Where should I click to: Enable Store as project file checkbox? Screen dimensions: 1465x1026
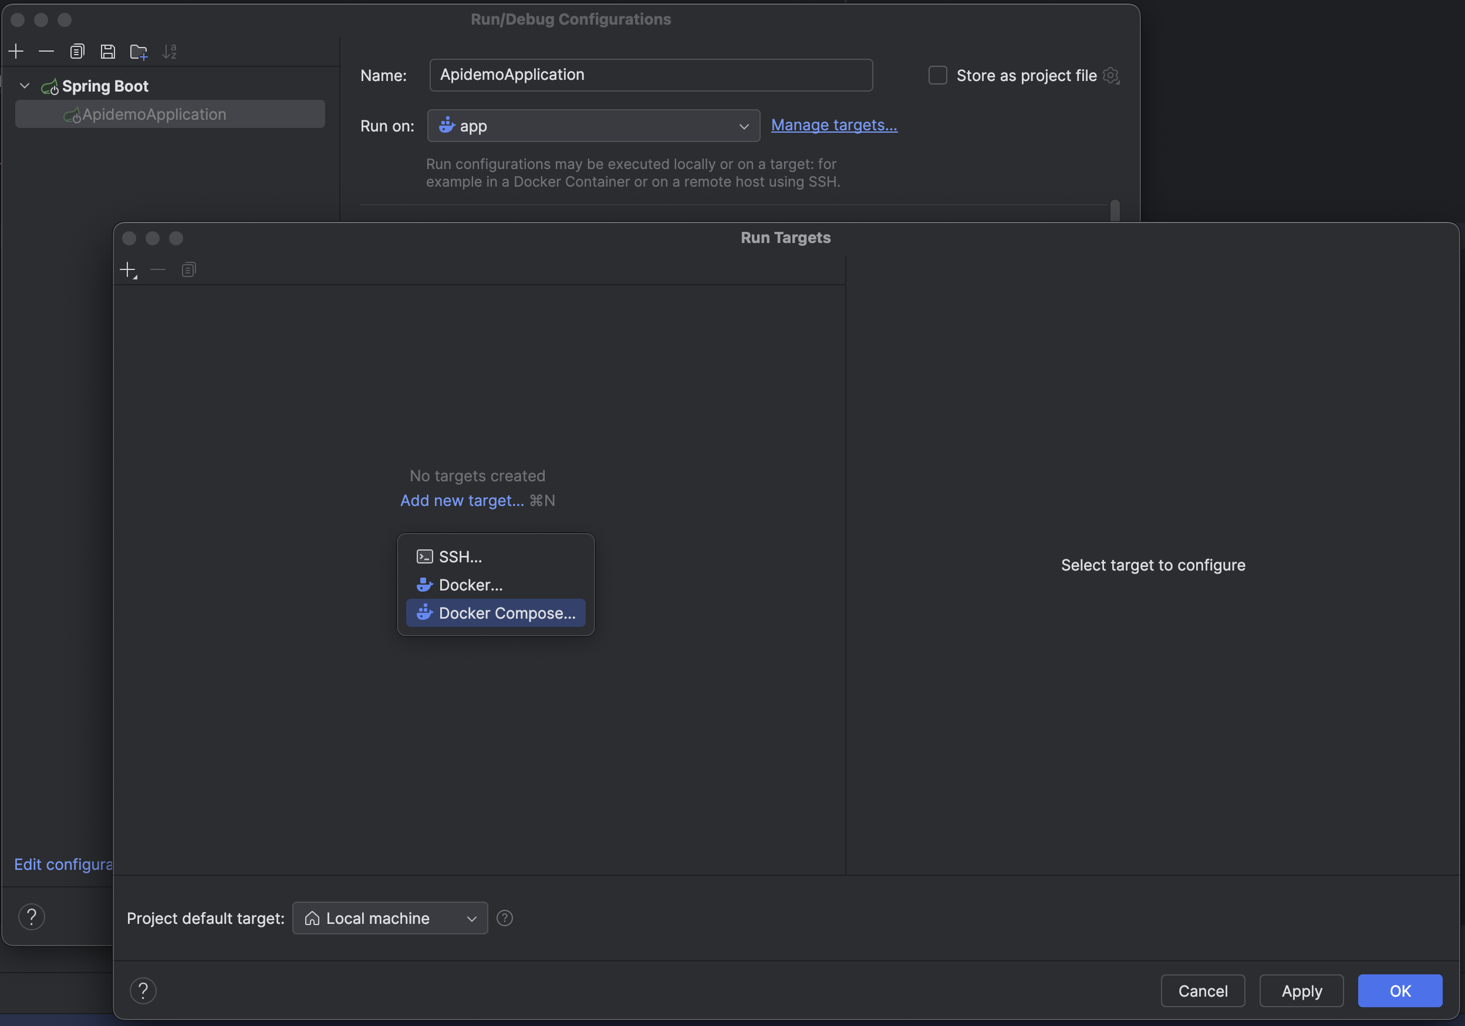937,75
